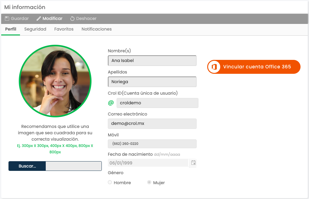
Task: Focus the Nombre(s) field with Ana Isabel
Action: 152,60
